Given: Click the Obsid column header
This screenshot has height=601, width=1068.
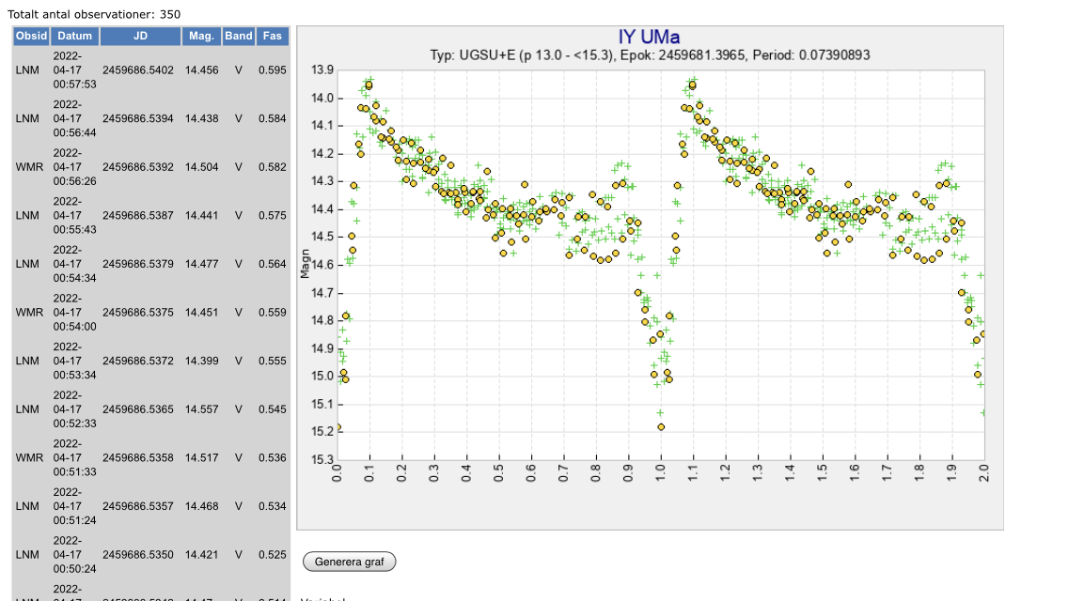Looking at the screenshot, I should 31,36.
